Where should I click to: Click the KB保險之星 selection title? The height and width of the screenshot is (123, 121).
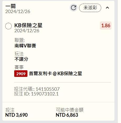(x=28, y=25)
